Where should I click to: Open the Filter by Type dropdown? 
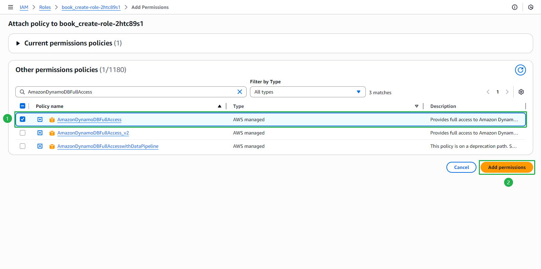308,92
